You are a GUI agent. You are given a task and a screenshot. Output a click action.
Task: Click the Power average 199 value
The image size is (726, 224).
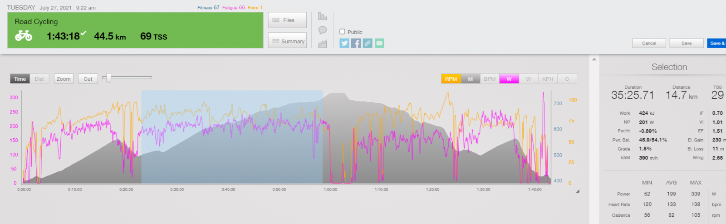pos(672,194)
